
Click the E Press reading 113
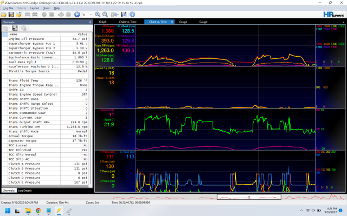click(x=130, y=157)
